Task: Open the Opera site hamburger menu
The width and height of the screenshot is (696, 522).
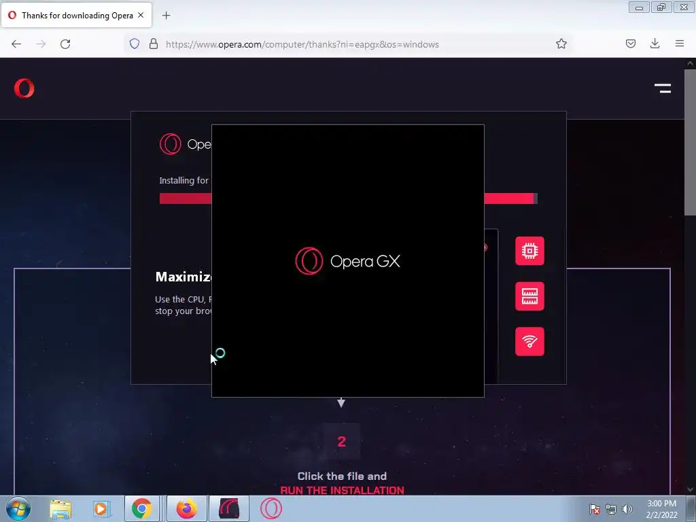Action: pyautogui.click(x=662, y=88)
